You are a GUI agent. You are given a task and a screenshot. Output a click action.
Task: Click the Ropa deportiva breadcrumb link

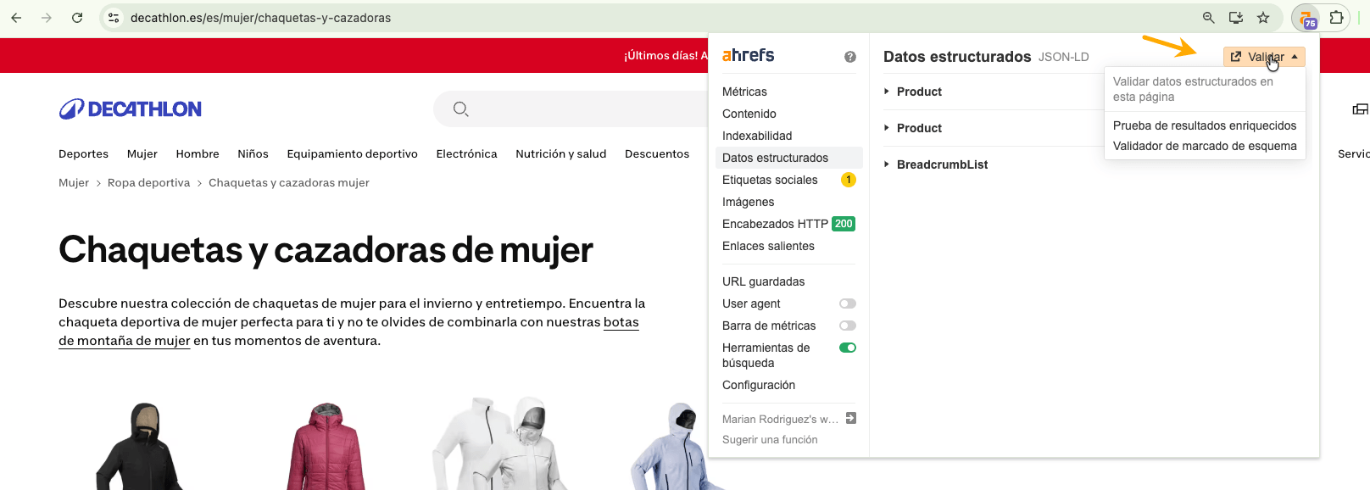[x=148, y=183]
